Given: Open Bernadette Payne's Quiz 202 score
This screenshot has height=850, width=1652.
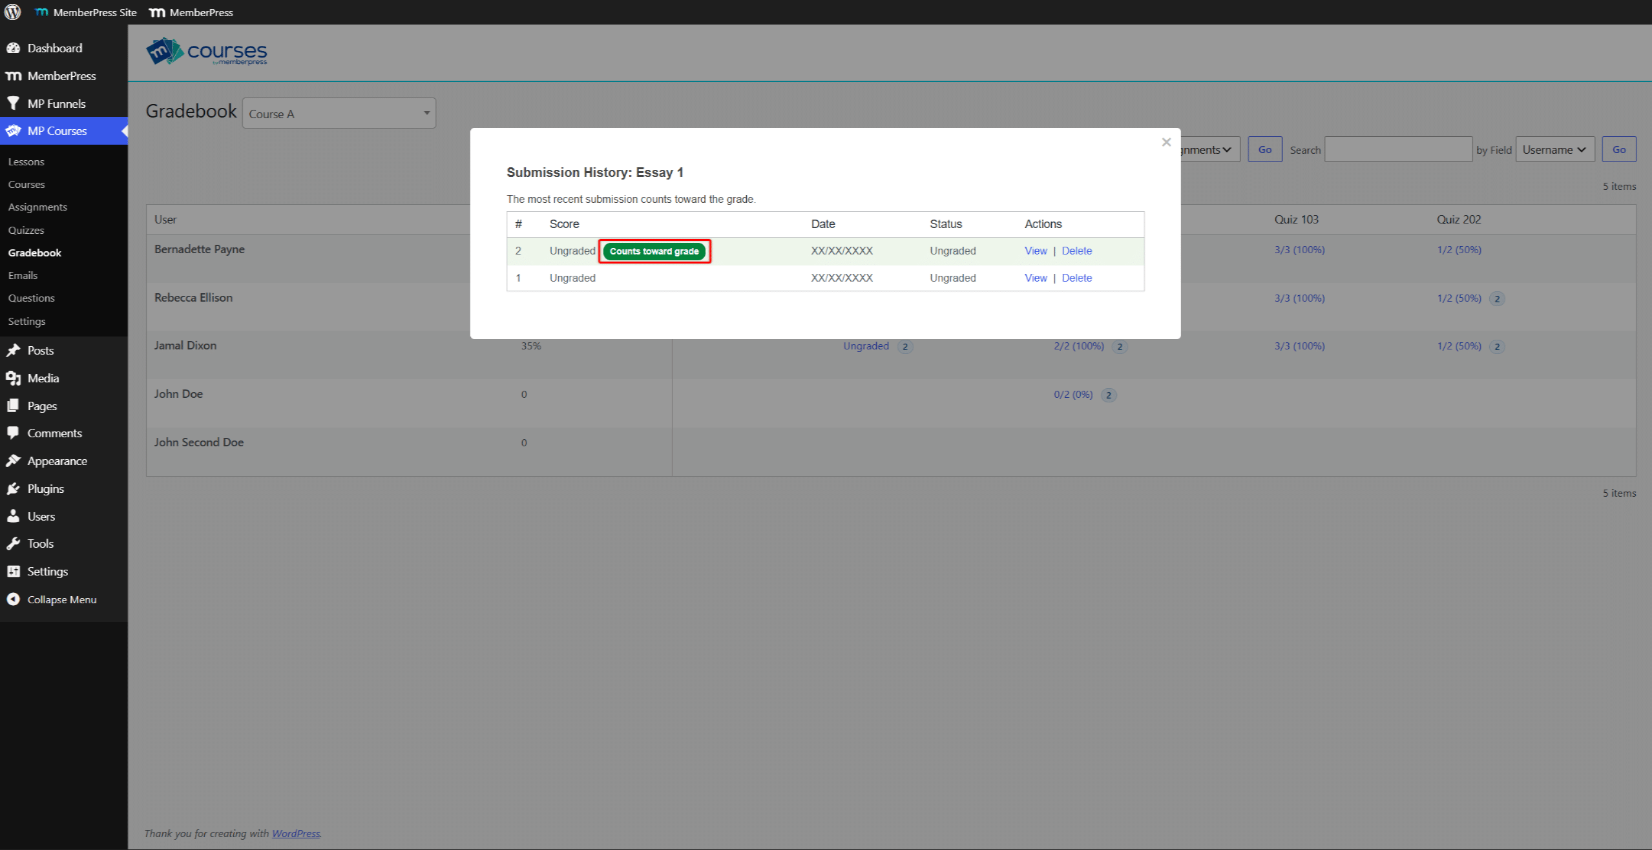Looking at the screenshot, I should (1459, 250).
